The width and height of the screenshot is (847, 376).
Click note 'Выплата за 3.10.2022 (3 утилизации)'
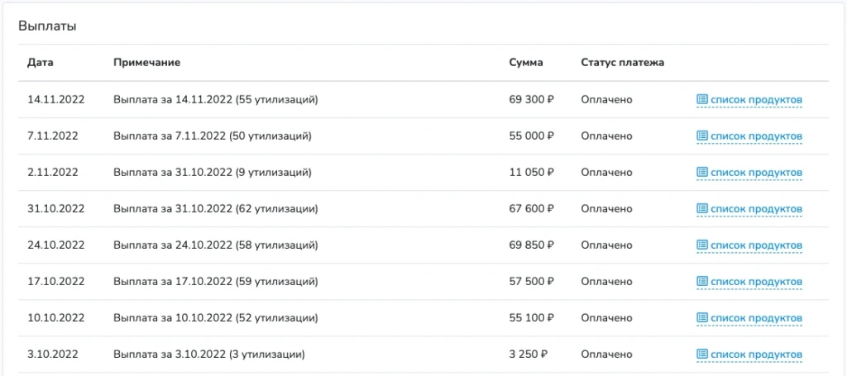coord(209,355)
